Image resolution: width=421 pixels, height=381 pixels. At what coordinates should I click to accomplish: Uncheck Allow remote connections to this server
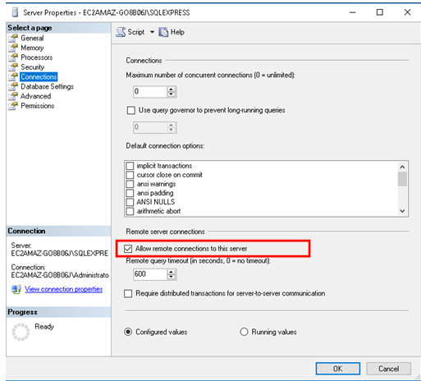[x=128, y=249]
